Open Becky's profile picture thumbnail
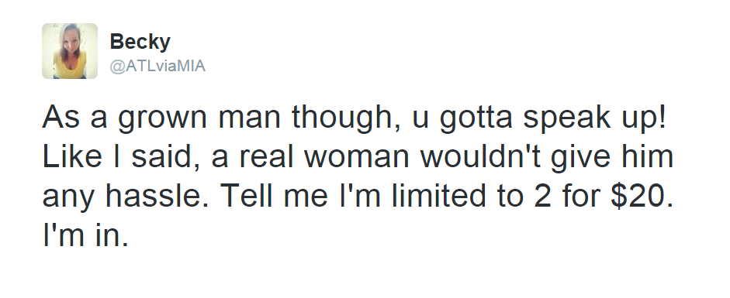The height and width of the screenshot is (298, 730). 70,51
